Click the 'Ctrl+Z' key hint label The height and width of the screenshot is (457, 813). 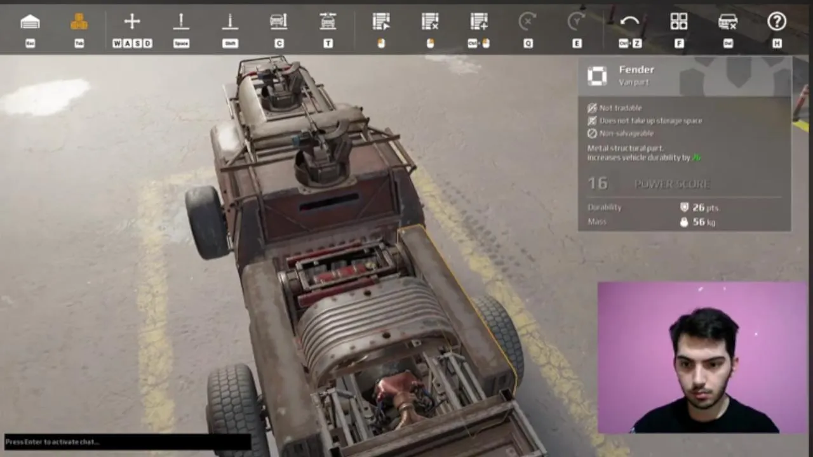pyautogui.click(x=630, y=43)
